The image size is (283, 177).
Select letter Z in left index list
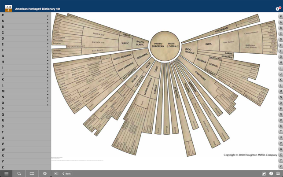point(3,167)
